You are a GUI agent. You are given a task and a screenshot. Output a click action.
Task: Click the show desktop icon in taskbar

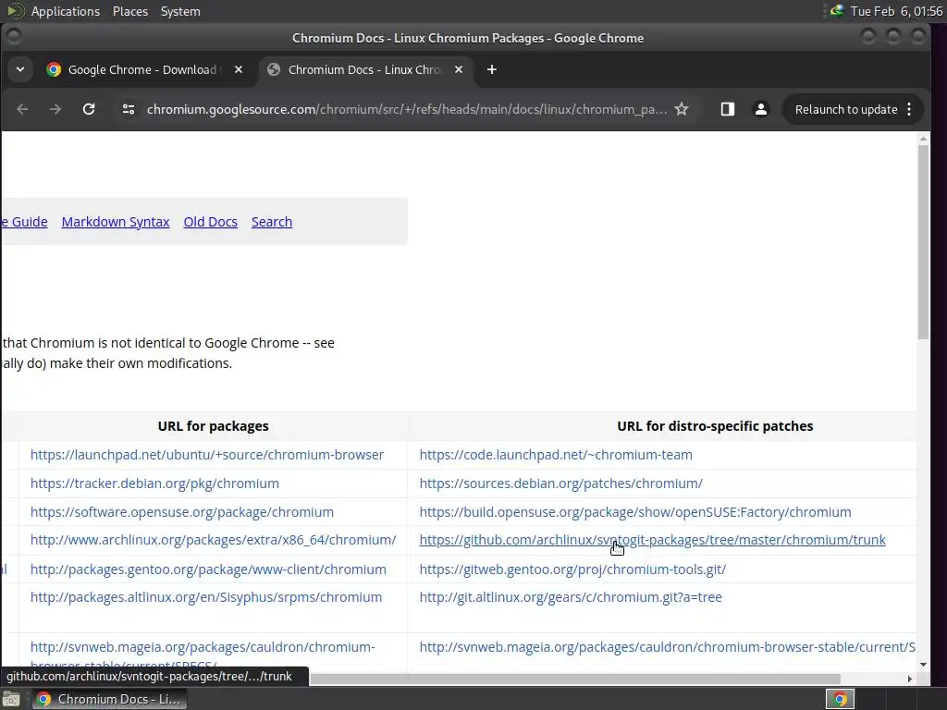coord(11,699)
